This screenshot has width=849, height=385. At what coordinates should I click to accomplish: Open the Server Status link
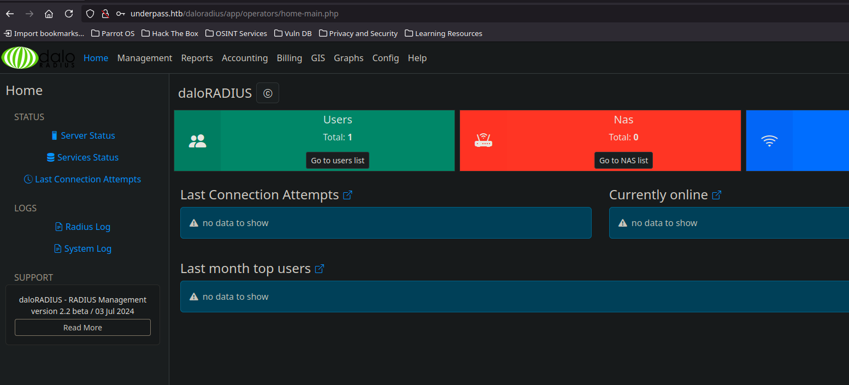(x=88, y=135)
